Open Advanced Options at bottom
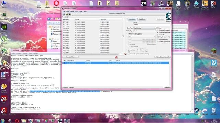 [68, 88]
